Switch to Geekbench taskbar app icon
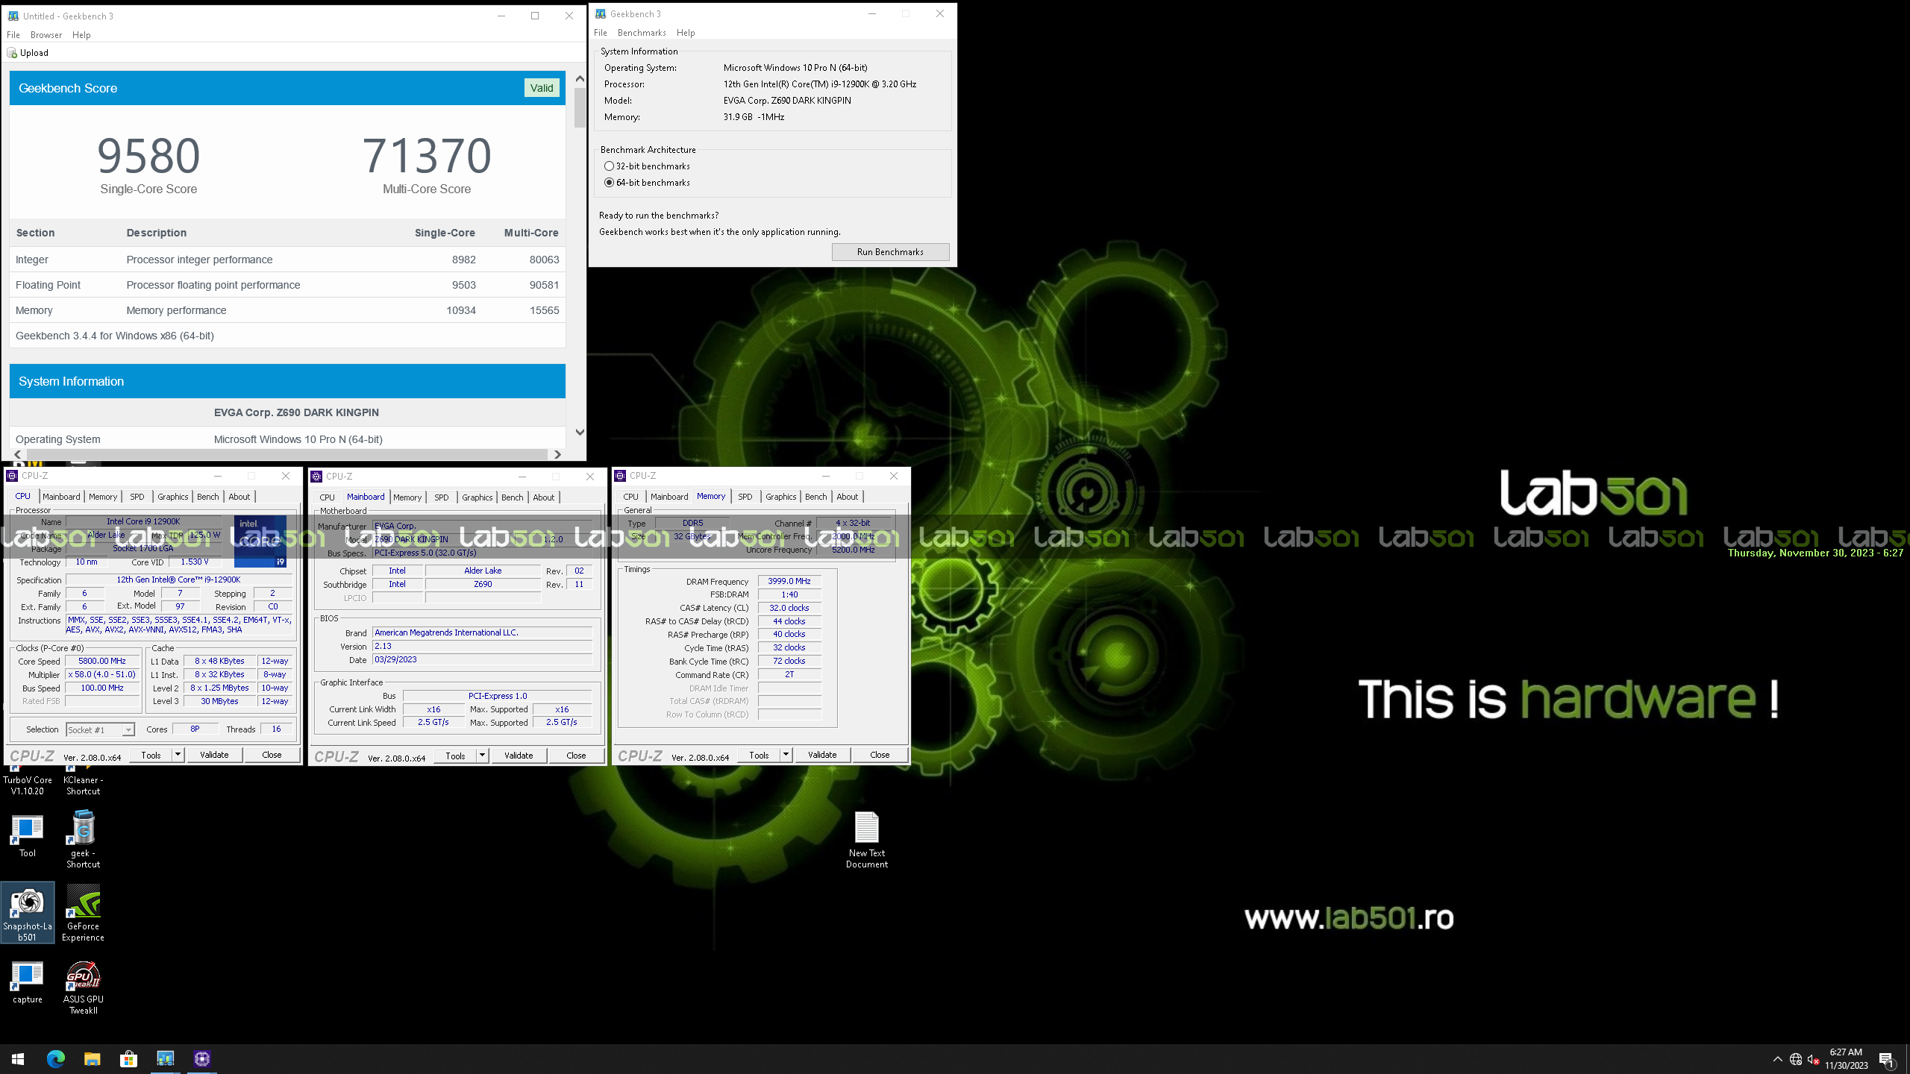 (x=165, y=1058)
